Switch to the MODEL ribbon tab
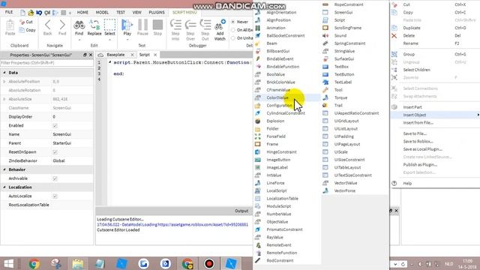This screenshot has height=270, width=480. pyautogui.click(x=102, y=13)
